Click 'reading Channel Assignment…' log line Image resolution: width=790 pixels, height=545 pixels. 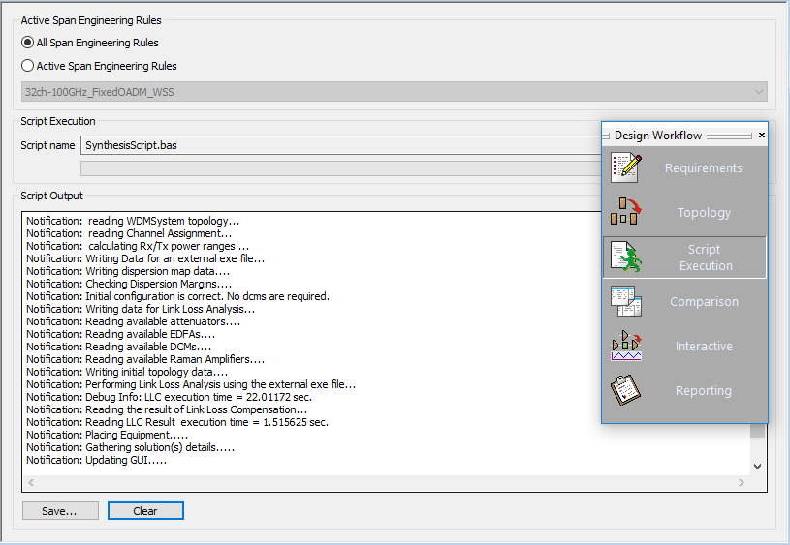pyautogui.click(x=129, y=233)
